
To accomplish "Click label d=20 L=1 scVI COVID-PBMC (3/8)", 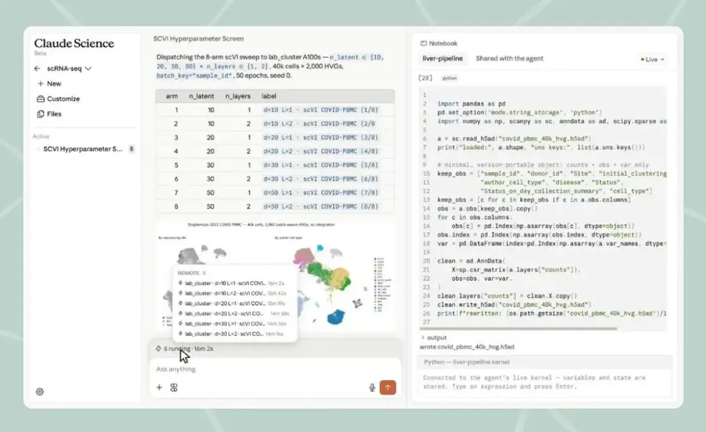I will coord(320,138).
